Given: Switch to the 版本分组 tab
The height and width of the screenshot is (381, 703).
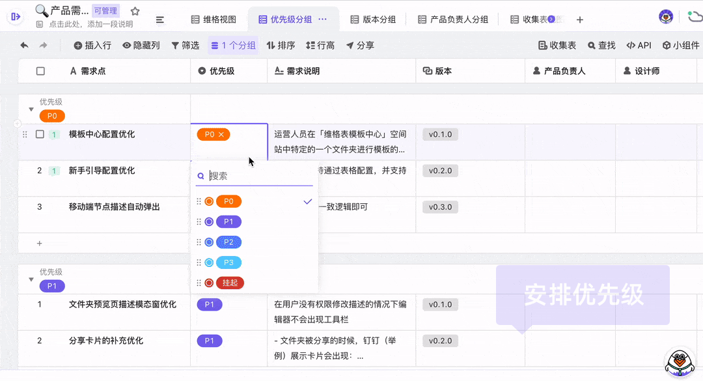Looking at the screenshot, I should [x=373, y=20].
